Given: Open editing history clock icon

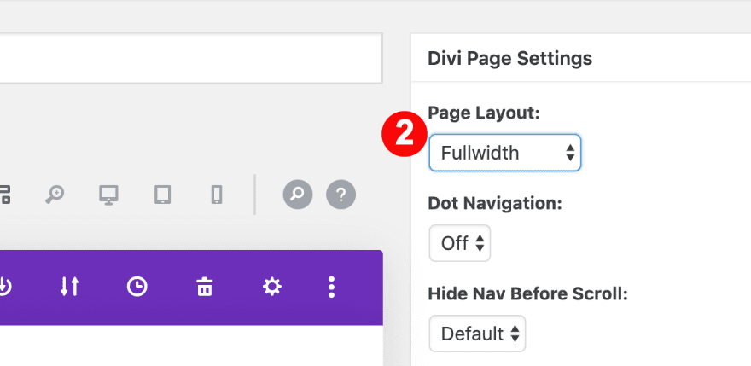Looking at the screenshot, I should point(137,288).
